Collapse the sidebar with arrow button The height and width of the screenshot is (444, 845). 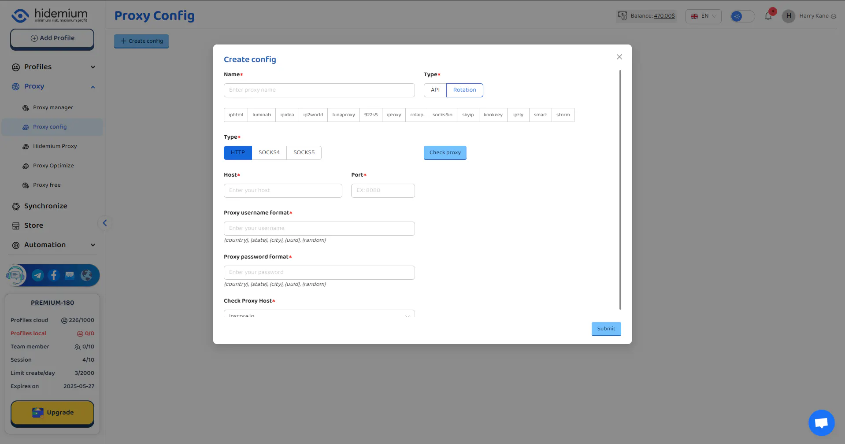coord(105,223)
